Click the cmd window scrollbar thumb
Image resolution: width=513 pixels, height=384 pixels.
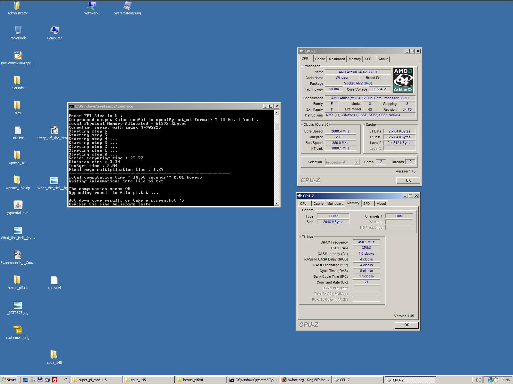tap(277, 127)
